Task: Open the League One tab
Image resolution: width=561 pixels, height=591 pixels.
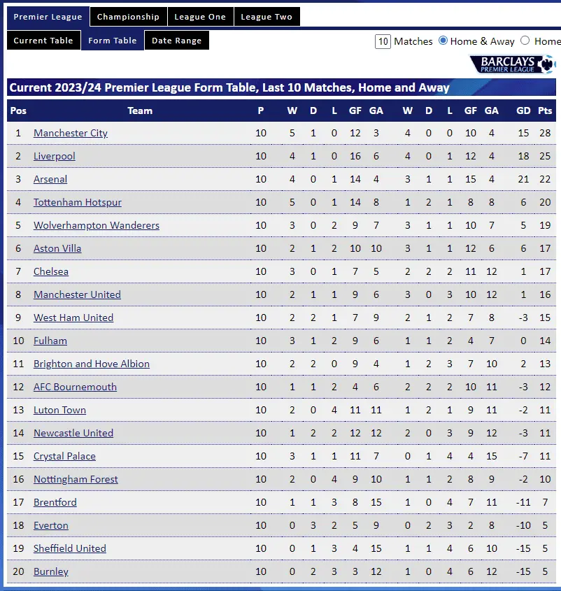Action: tap(200, 17)
